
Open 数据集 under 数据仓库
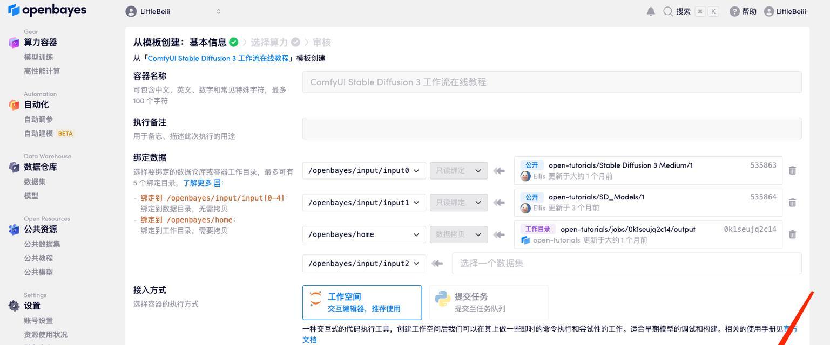pos(35,182)
